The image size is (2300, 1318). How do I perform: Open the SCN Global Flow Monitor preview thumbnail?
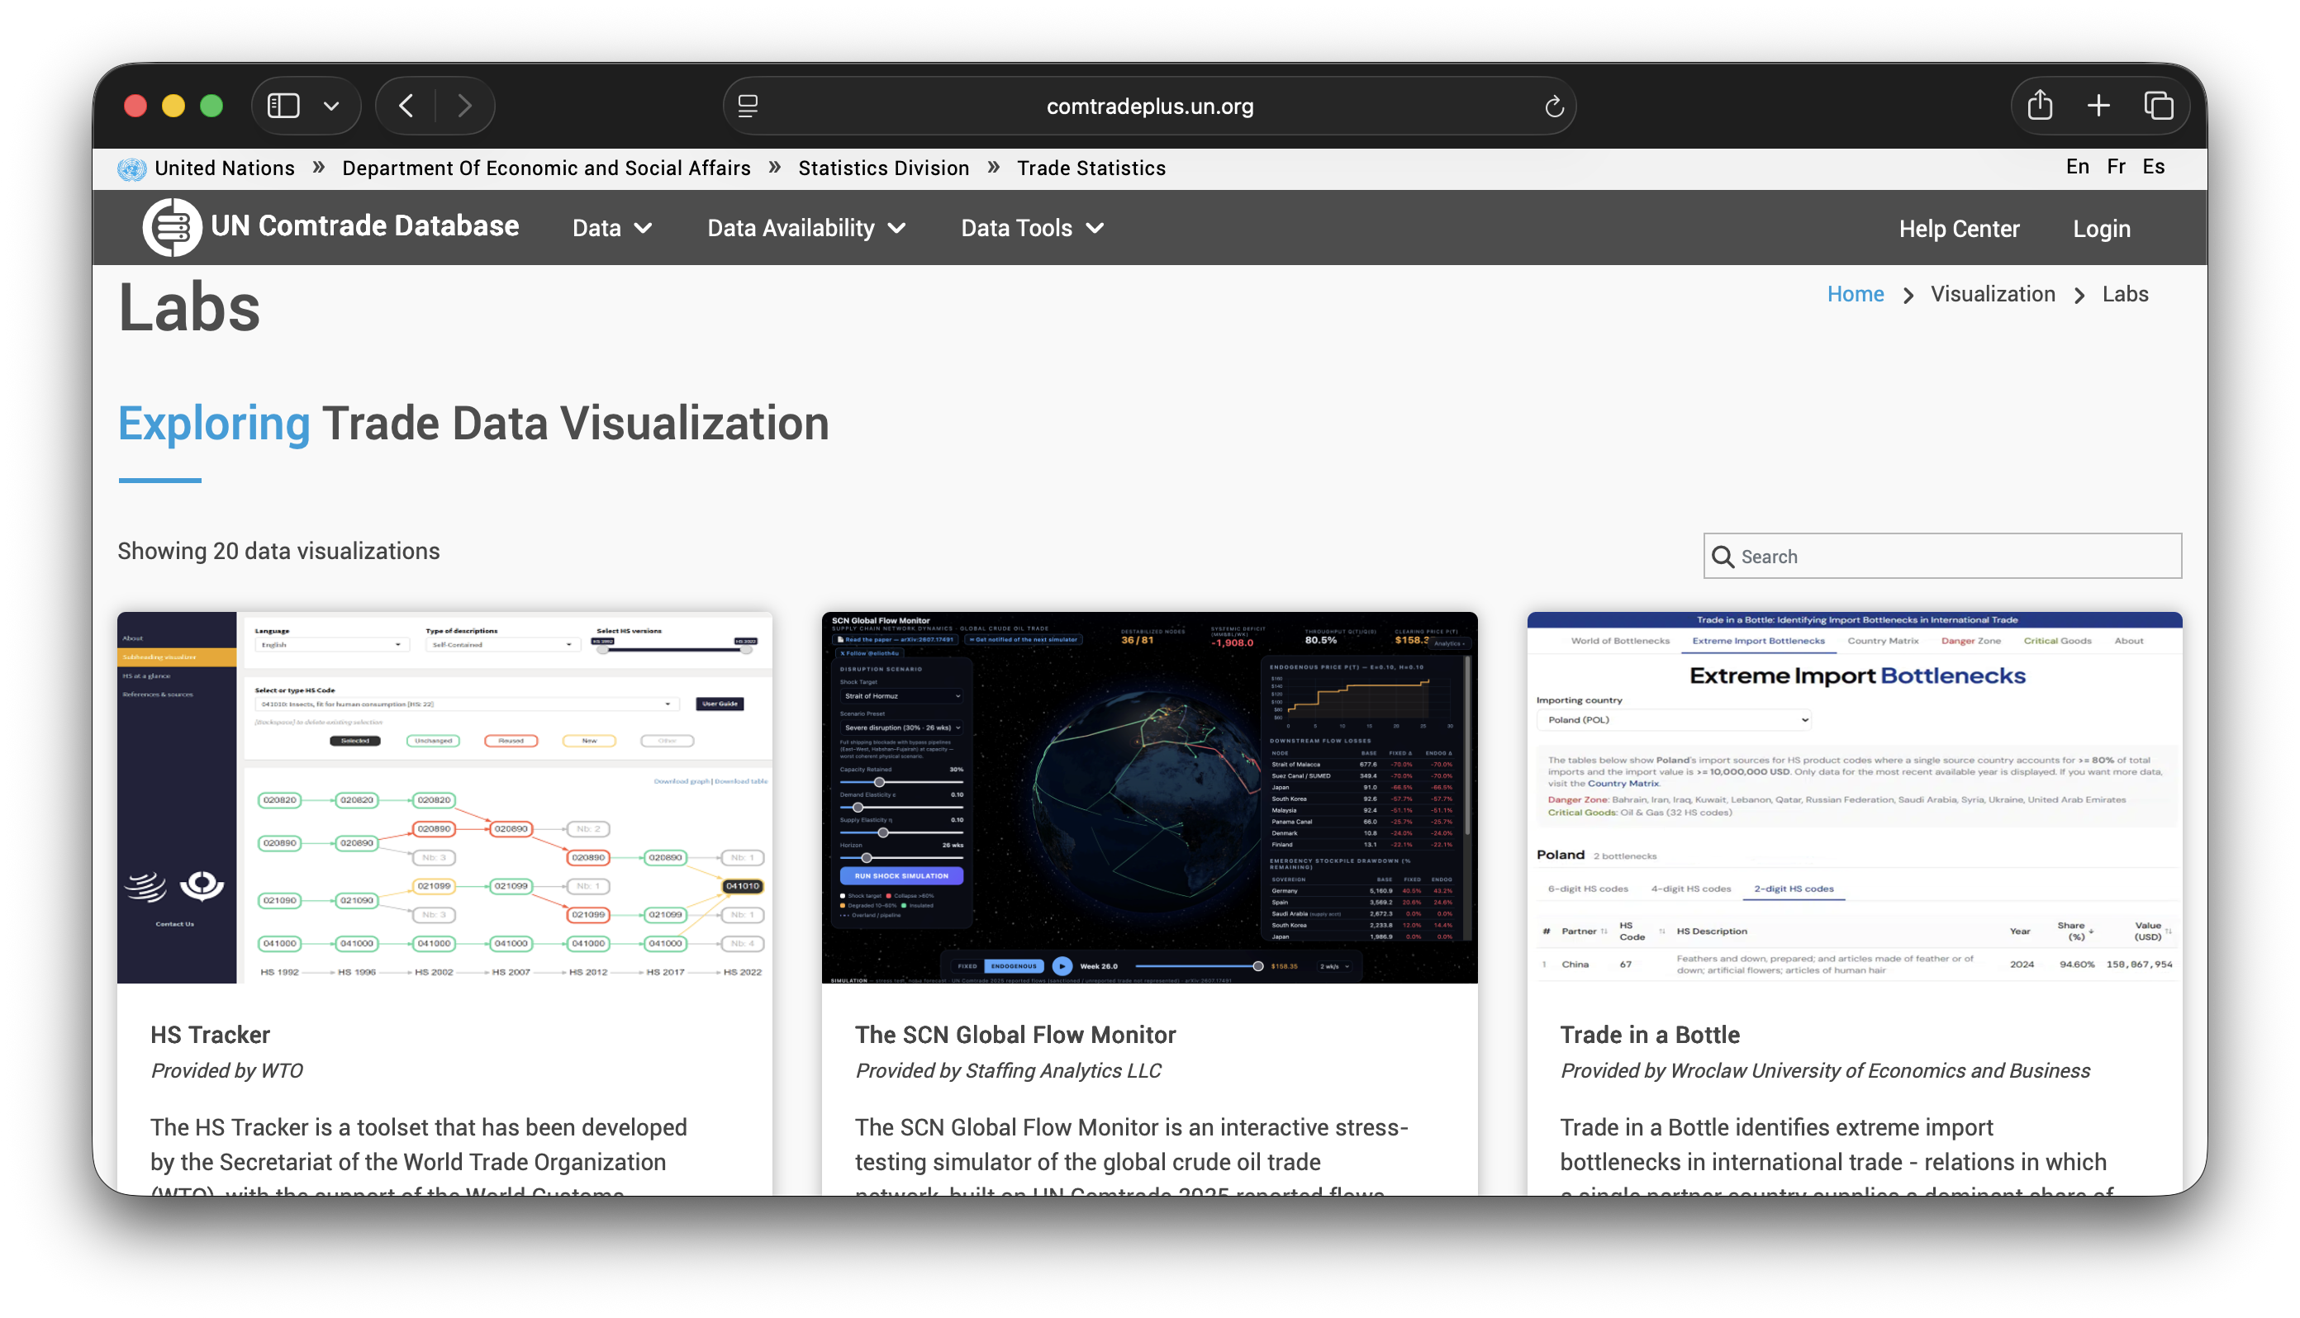tap(1150, 798)
